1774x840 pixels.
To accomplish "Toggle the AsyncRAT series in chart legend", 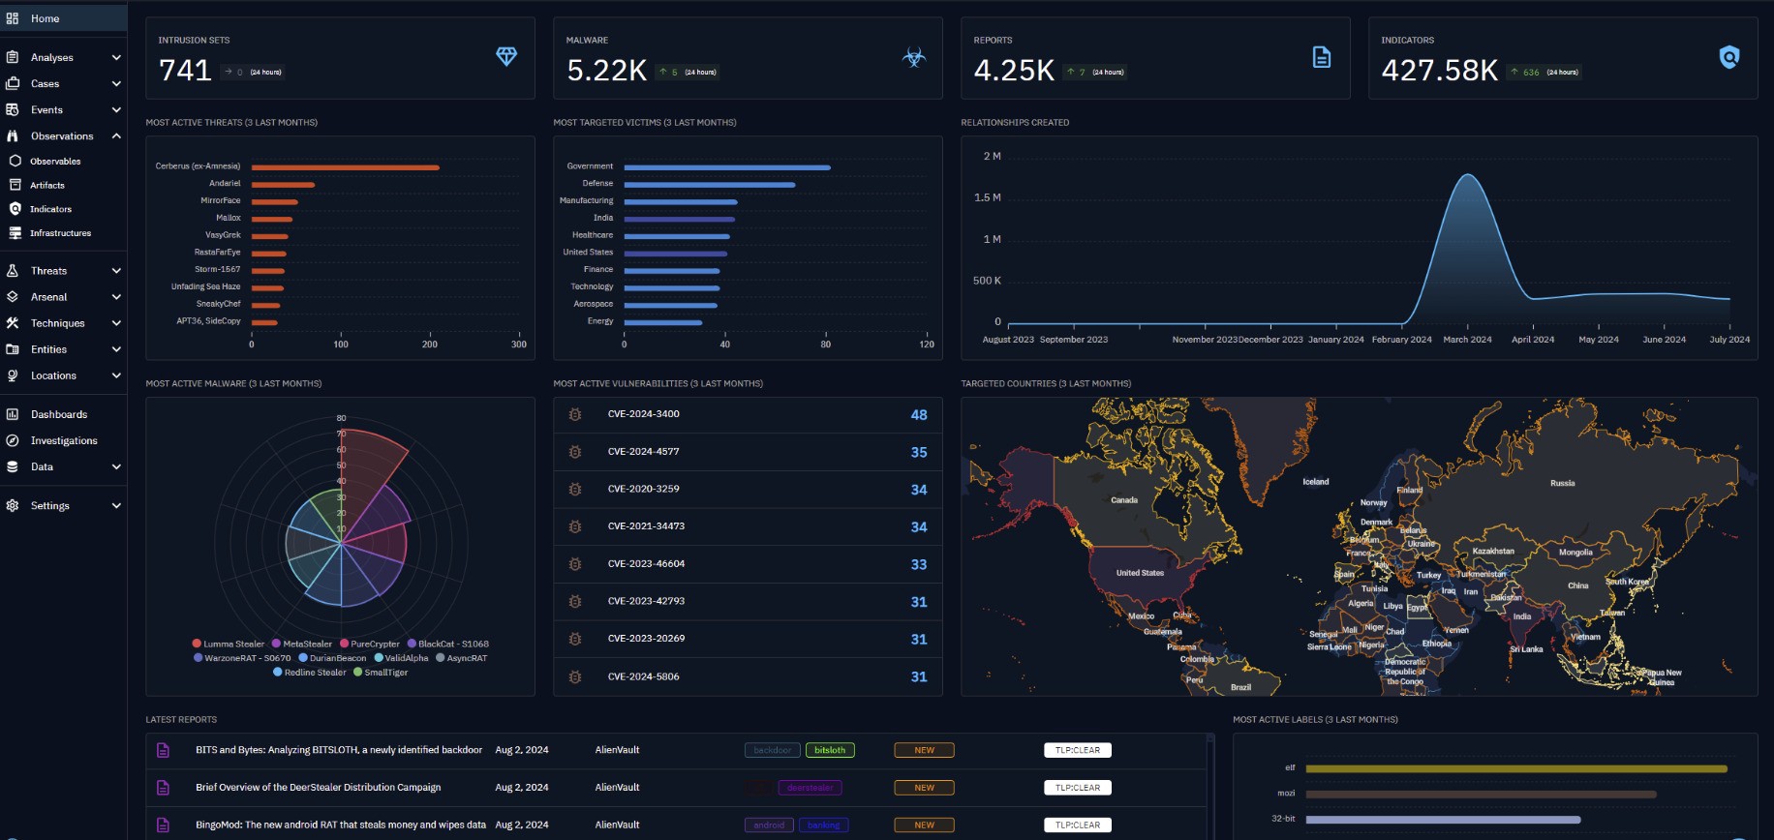I will click(x=466, y=658).
